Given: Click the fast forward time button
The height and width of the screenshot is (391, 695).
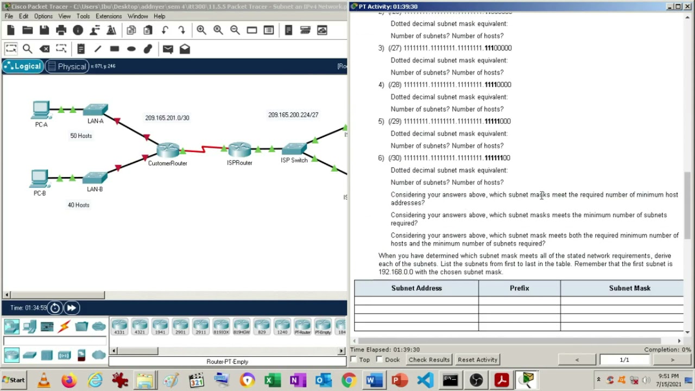Looking at the screenshot, I should (x=71, y=308).
